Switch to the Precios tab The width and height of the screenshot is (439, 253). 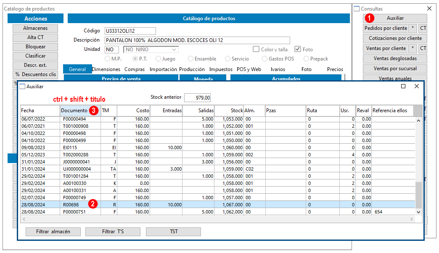coord(335,69)
